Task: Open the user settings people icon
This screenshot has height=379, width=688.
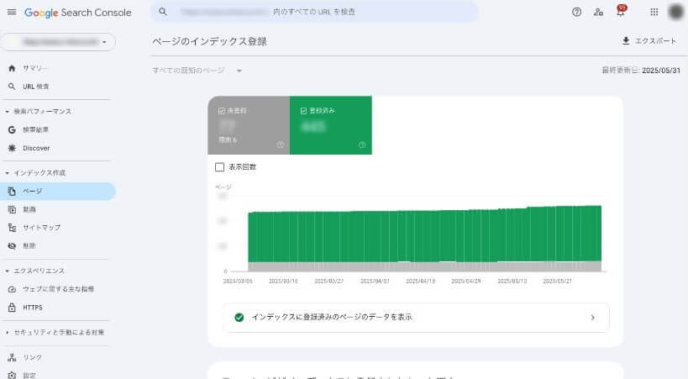Action: click(598, 13)
